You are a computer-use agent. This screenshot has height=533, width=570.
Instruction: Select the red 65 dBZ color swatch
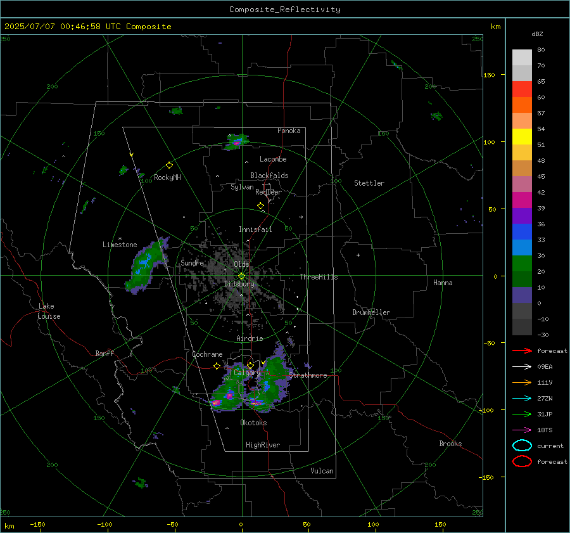522,89
